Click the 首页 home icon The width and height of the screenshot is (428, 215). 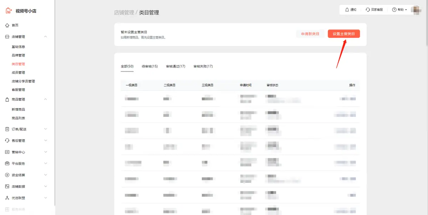(x=7, y=25)
